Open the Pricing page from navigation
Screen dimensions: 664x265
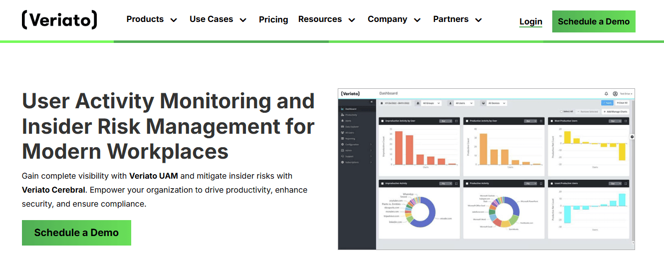point(273,19)
